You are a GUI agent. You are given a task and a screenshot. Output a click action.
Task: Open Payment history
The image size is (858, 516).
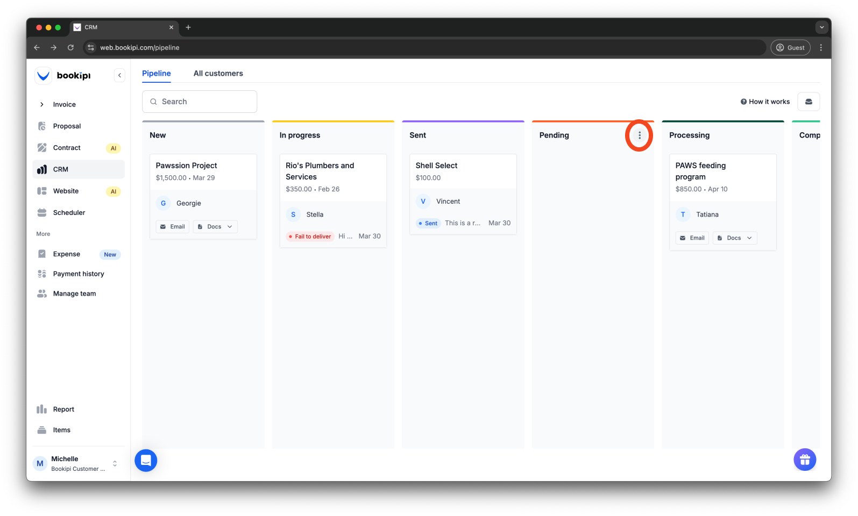[79, 274]
